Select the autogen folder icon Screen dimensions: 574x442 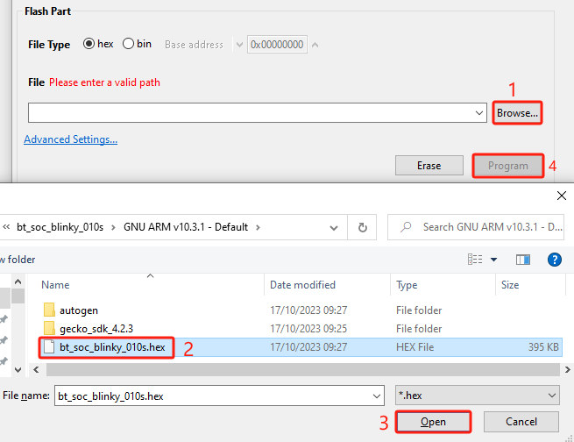(x=49, y=310)
